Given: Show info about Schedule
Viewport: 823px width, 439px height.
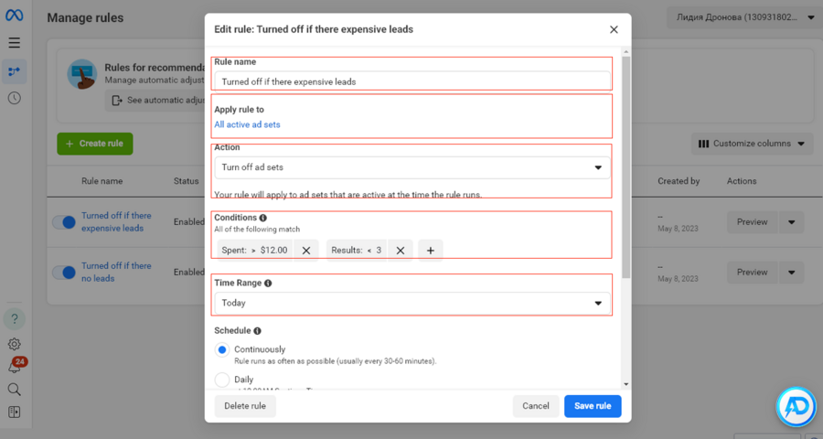Looking at the screenshot, I should pos(257,331).
